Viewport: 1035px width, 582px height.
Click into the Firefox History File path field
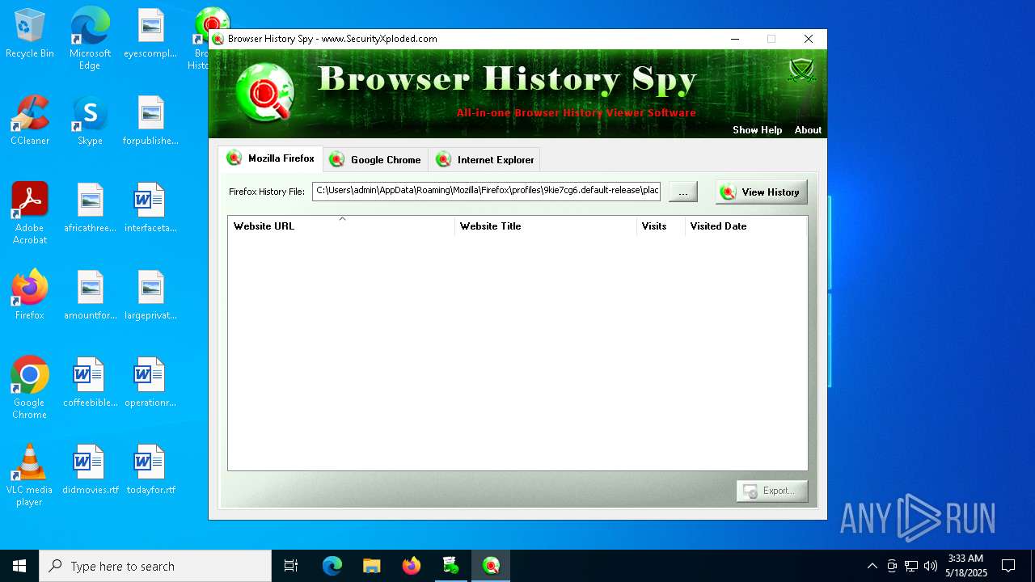pyautogui.click(x=486, y=192)
